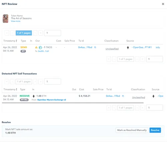This screenshot has height=142, width=167.
Task: Click Ethereum icon beside OpenSea...FT W1 source
Action: tap(128, 48)
